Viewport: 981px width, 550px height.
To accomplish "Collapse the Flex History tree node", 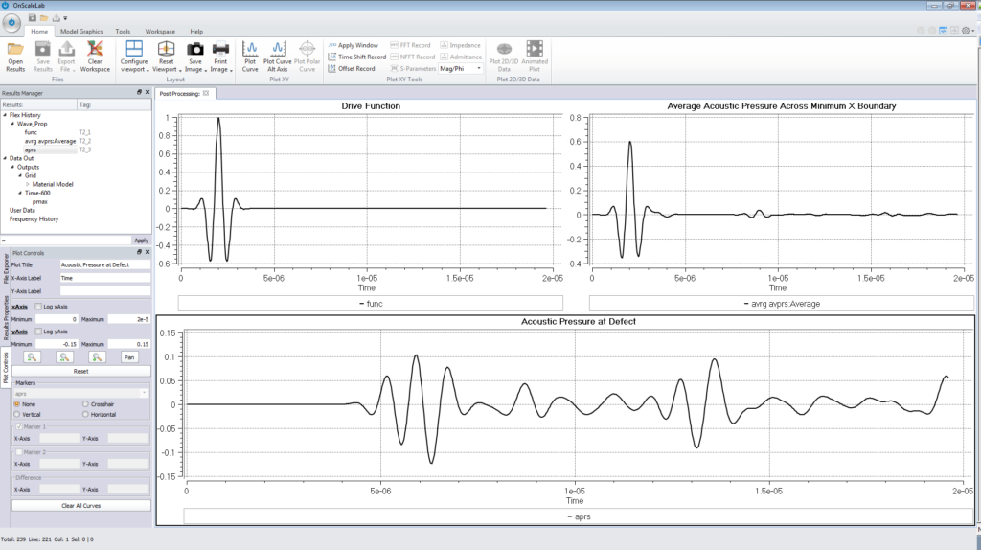I will [5, 115].
